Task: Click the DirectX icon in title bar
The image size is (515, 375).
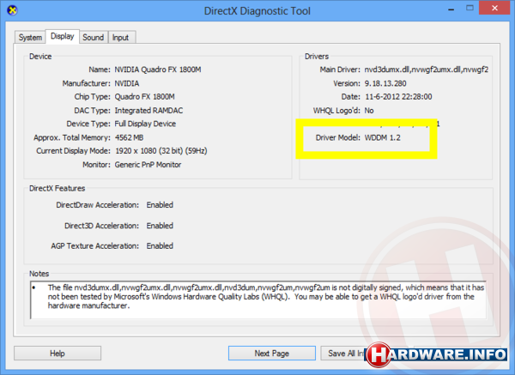Action: click(12, 10)
